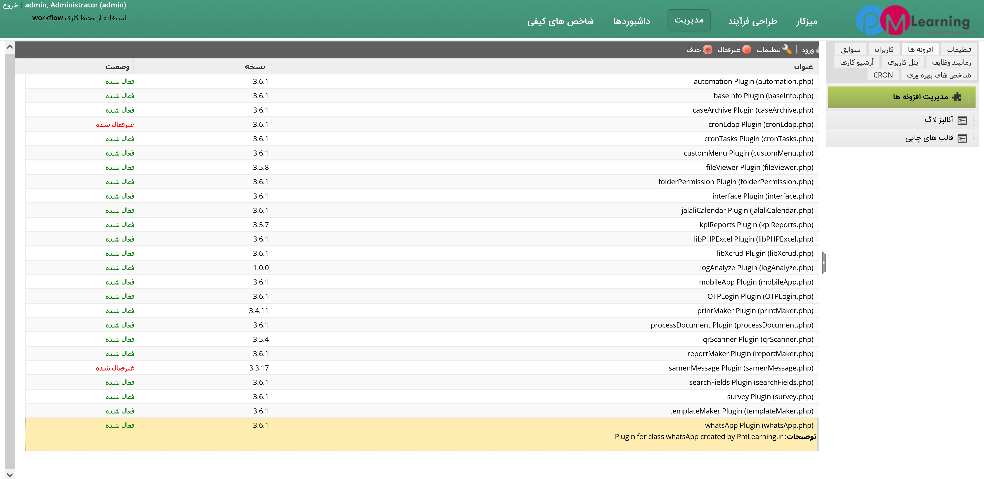The image size is (984, 479).
Task: Click the نسخه column header
Action: (x=255, y=67)
